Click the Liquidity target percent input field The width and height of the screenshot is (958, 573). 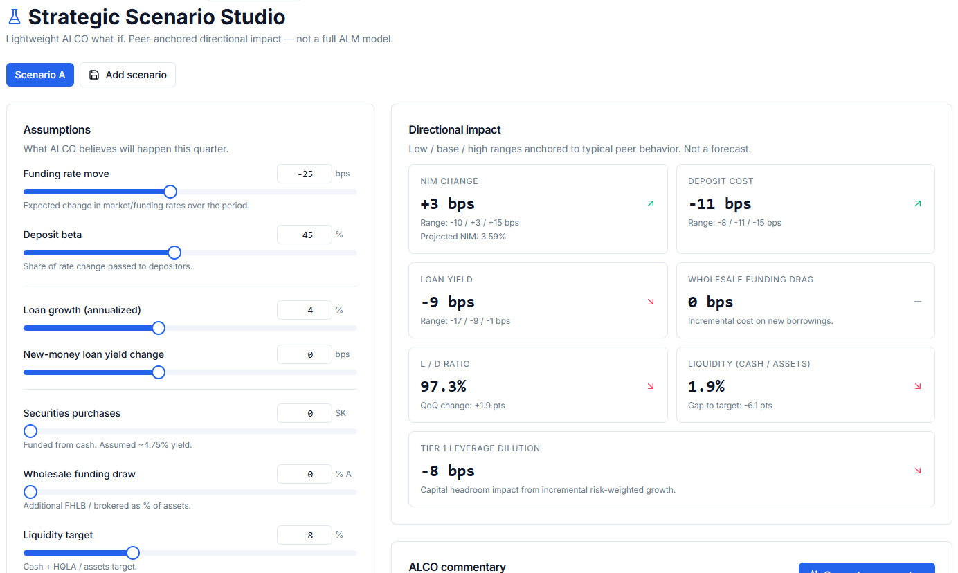(x=304, y=535)
